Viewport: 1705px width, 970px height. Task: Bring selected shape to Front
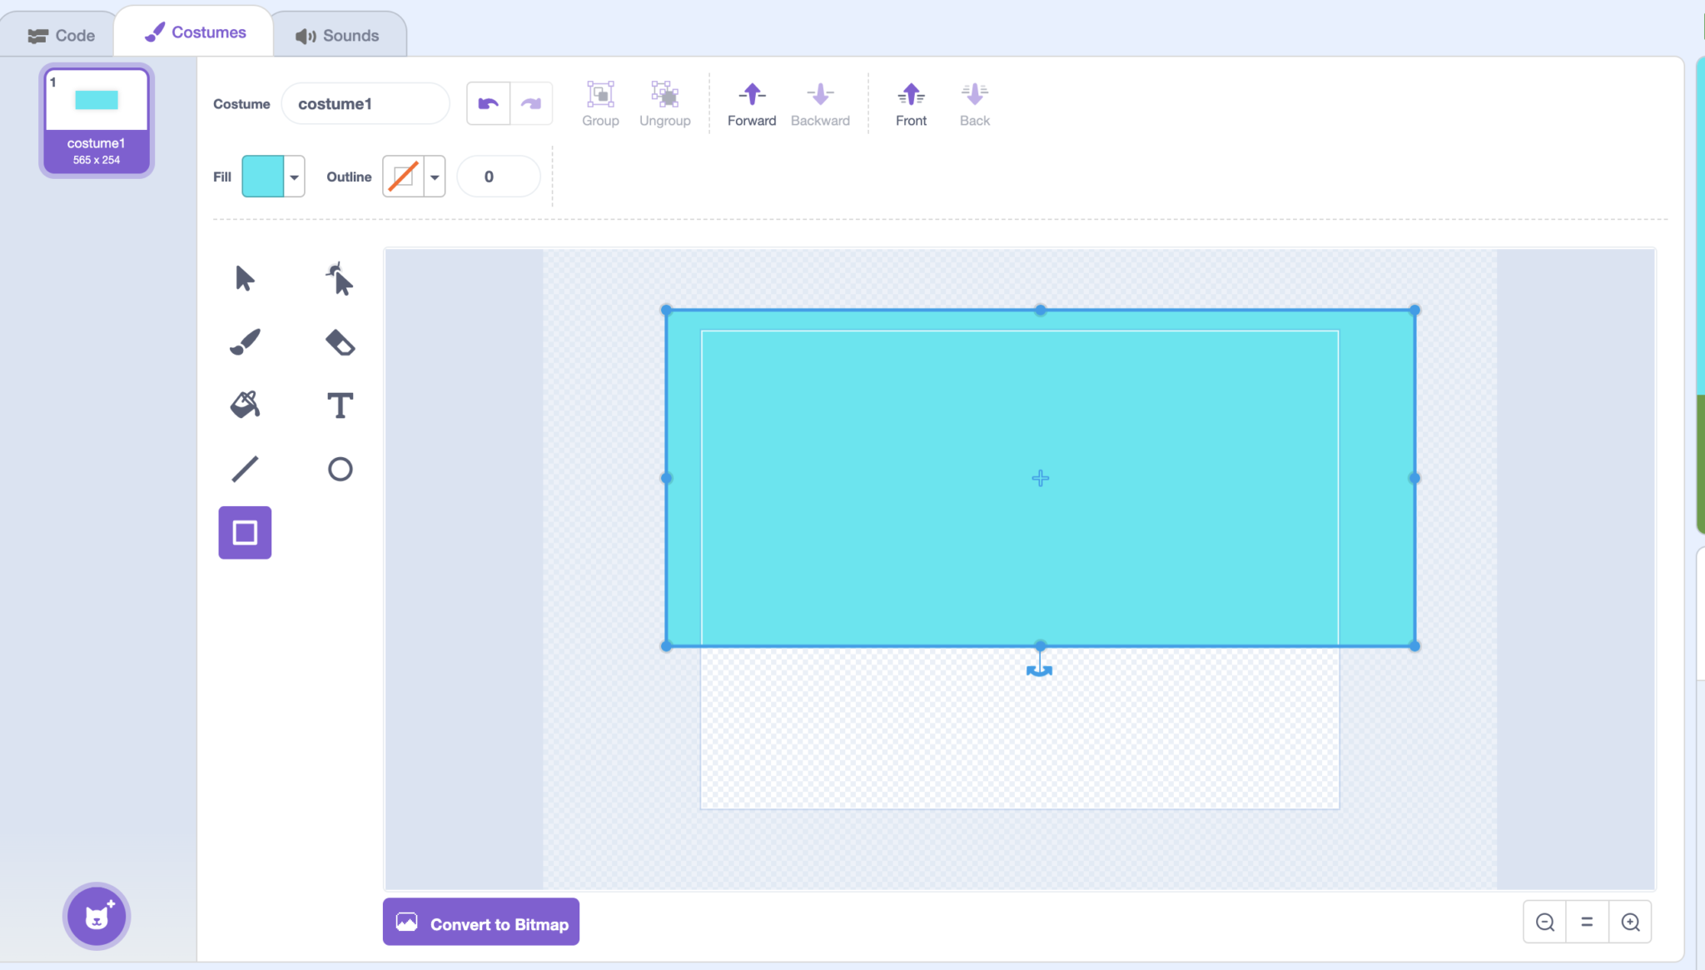[910, 102]
